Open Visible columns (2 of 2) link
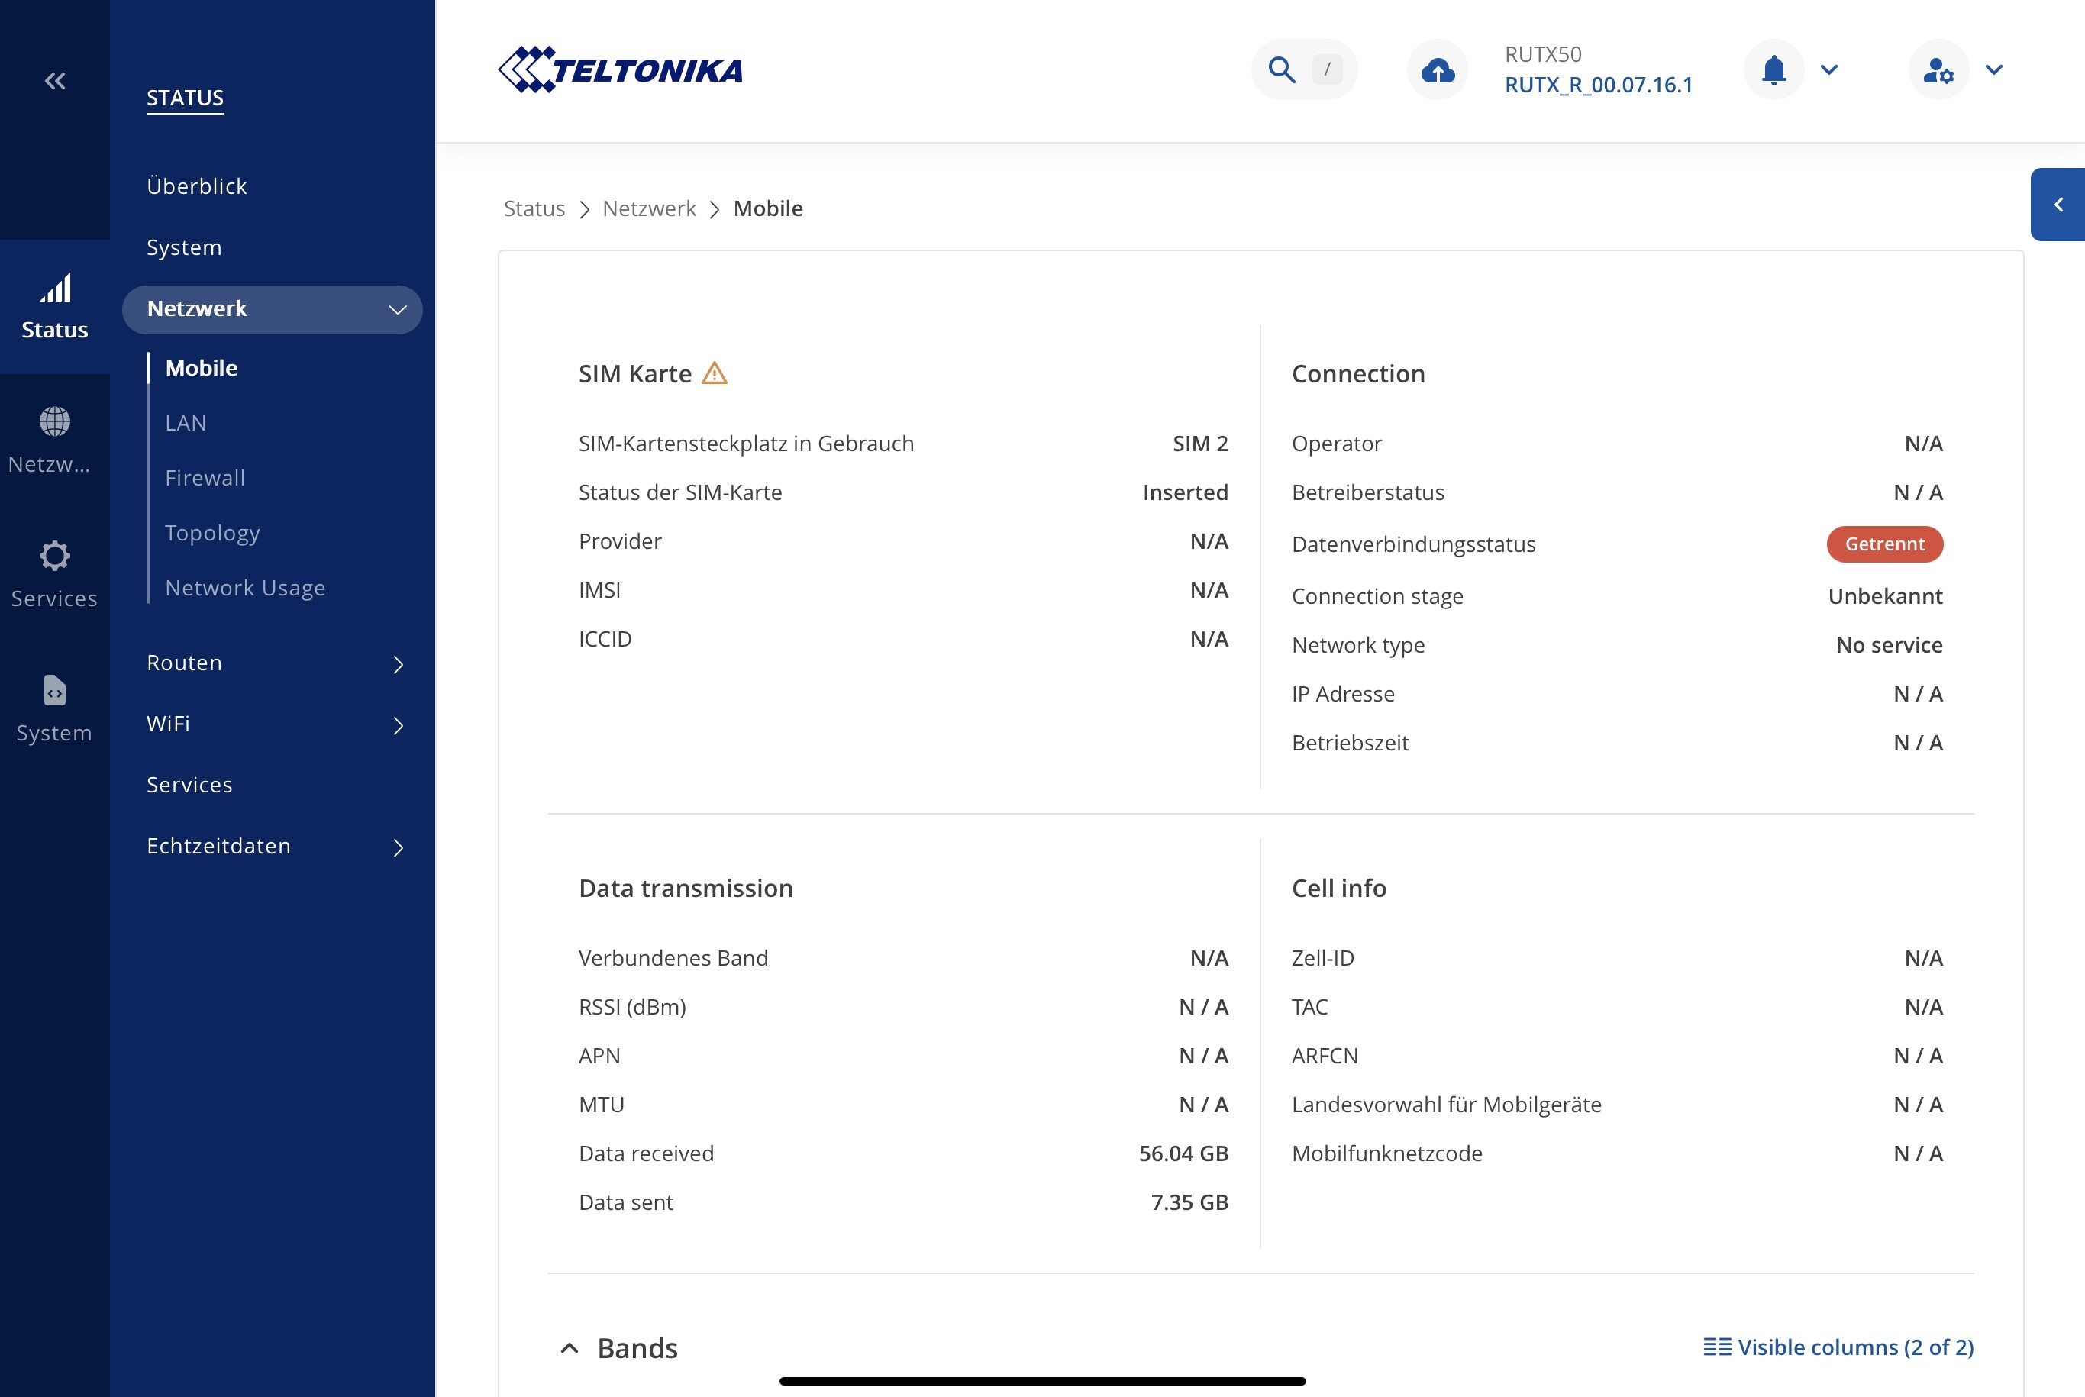The height and width of the screenshot is (1397, 2085). click(1838, 1347)
